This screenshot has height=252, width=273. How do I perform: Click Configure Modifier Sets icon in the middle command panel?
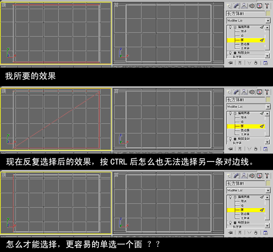265,149
